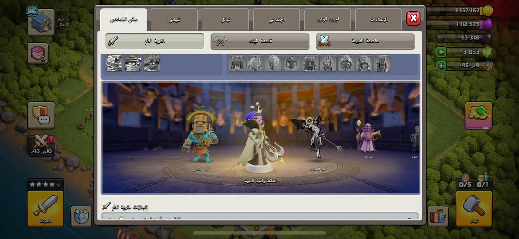Click the gold storage bar 1 137 167

tap(455, 11)
